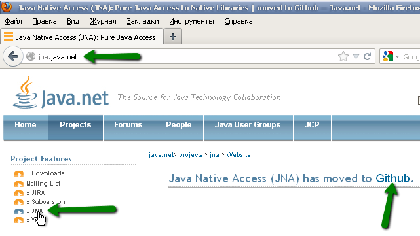The image size is (420, 236).
Task: Open the Справка menu
Action: click(x=239, y=21)
